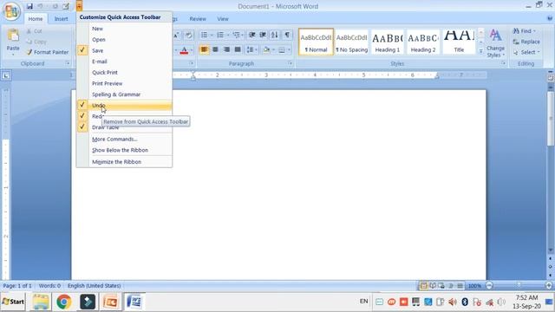The width and height of the screenshot is (555, 312).
Task: Check Open in Quick Access menu
Action: pyautogui.click(x=124, y=40)
